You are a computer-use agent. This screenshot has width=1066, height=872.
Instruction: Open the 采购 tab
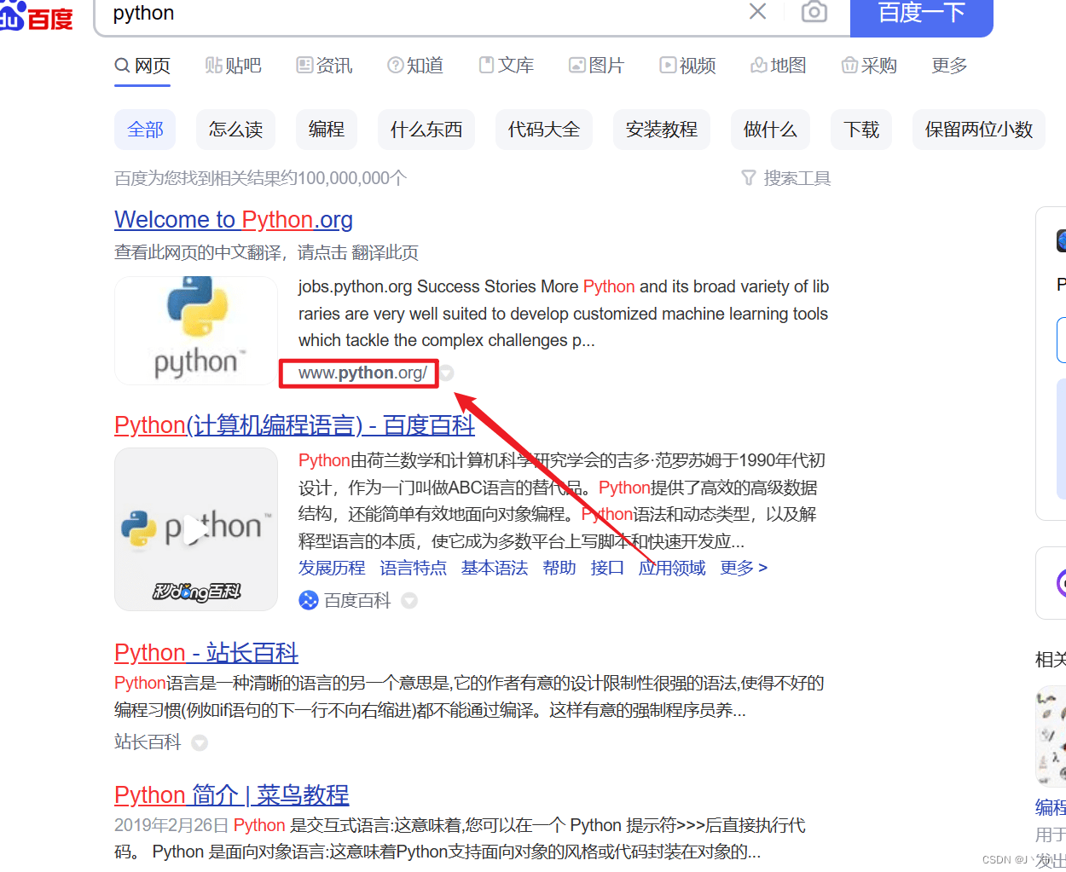pos(869,66)
